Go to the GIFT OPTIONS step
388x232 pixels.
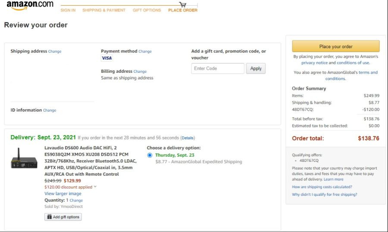(x=147, y=10)
